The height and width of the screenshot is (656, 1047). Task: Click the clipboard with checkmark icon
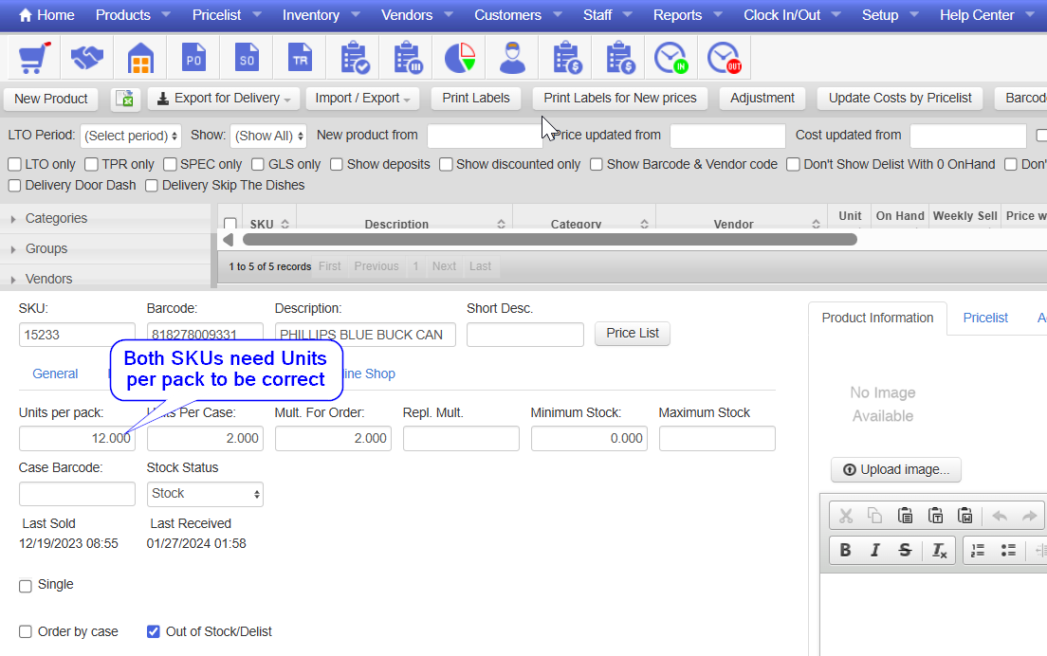[354, 58]
